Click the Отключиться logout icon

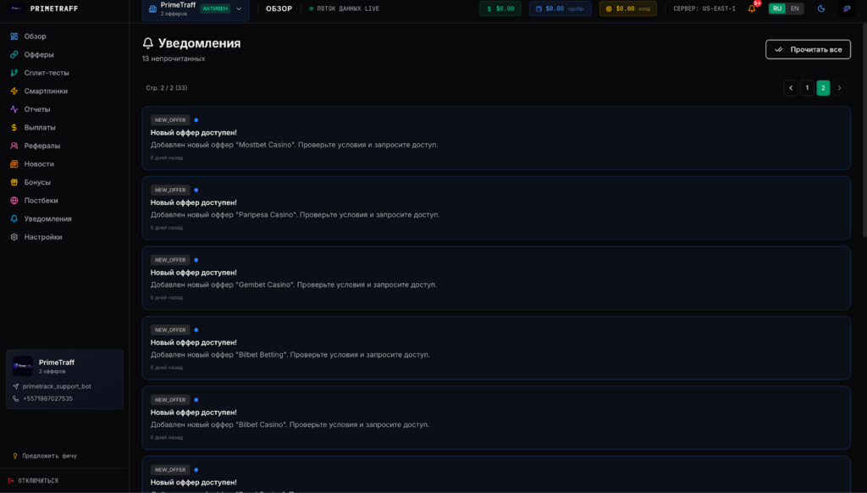[x=11, y=481]
